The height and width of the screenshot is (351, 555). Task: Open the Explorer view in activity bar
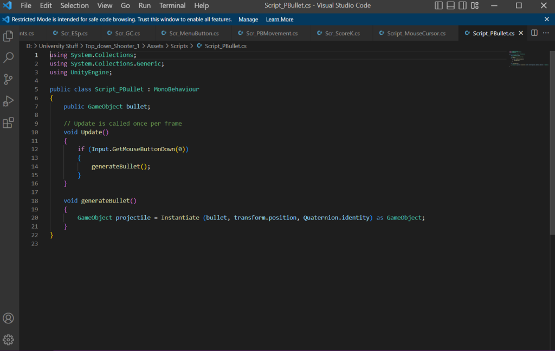tap(9, 36)
